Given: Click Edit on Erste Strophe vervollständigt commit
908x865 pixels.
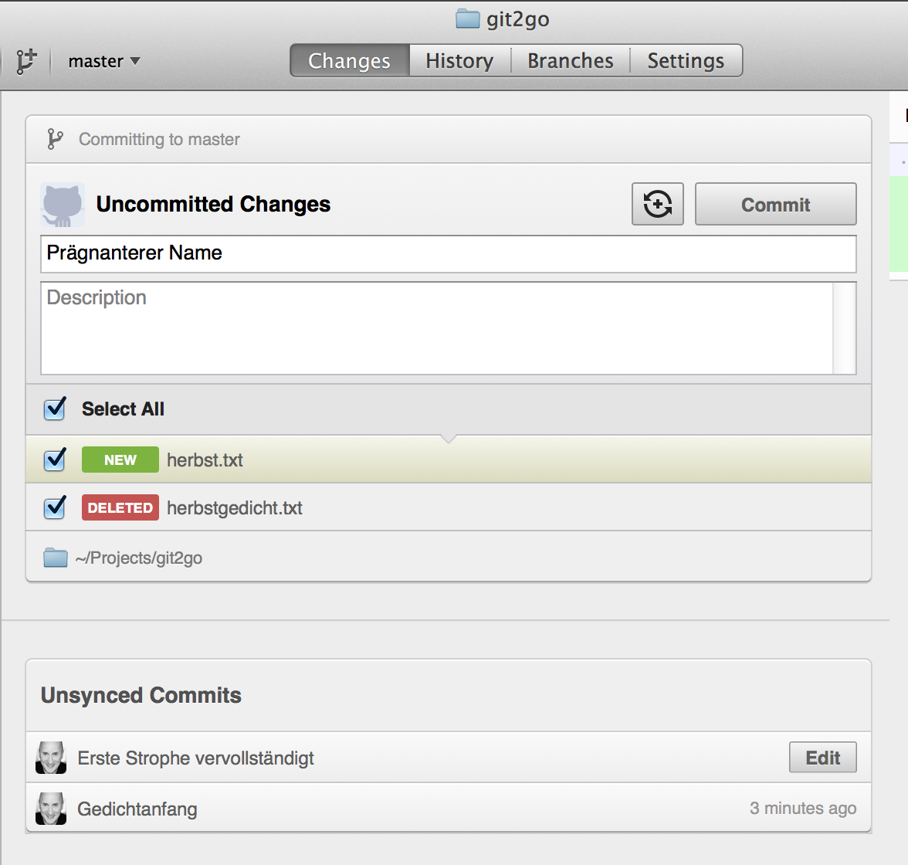Looking at the screenshot, I should (822, 757).
